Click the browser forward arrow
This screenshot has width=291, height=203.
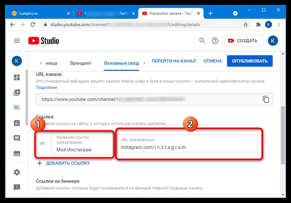(x=22, y=25)
